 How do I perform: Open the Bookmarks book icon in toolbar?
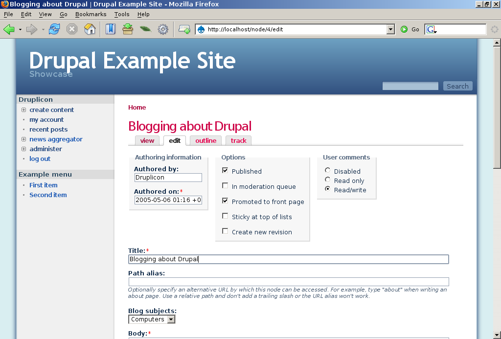pyautogui.click(x=111, y=29)
